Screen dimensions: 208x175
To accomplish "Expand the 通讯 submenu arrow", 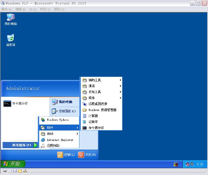I will tap(120, 86).
